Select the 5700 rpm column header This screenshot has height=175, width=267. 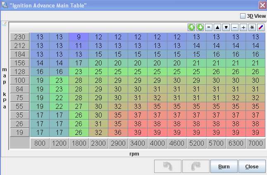pyautogui.click(x=216, y=143)
